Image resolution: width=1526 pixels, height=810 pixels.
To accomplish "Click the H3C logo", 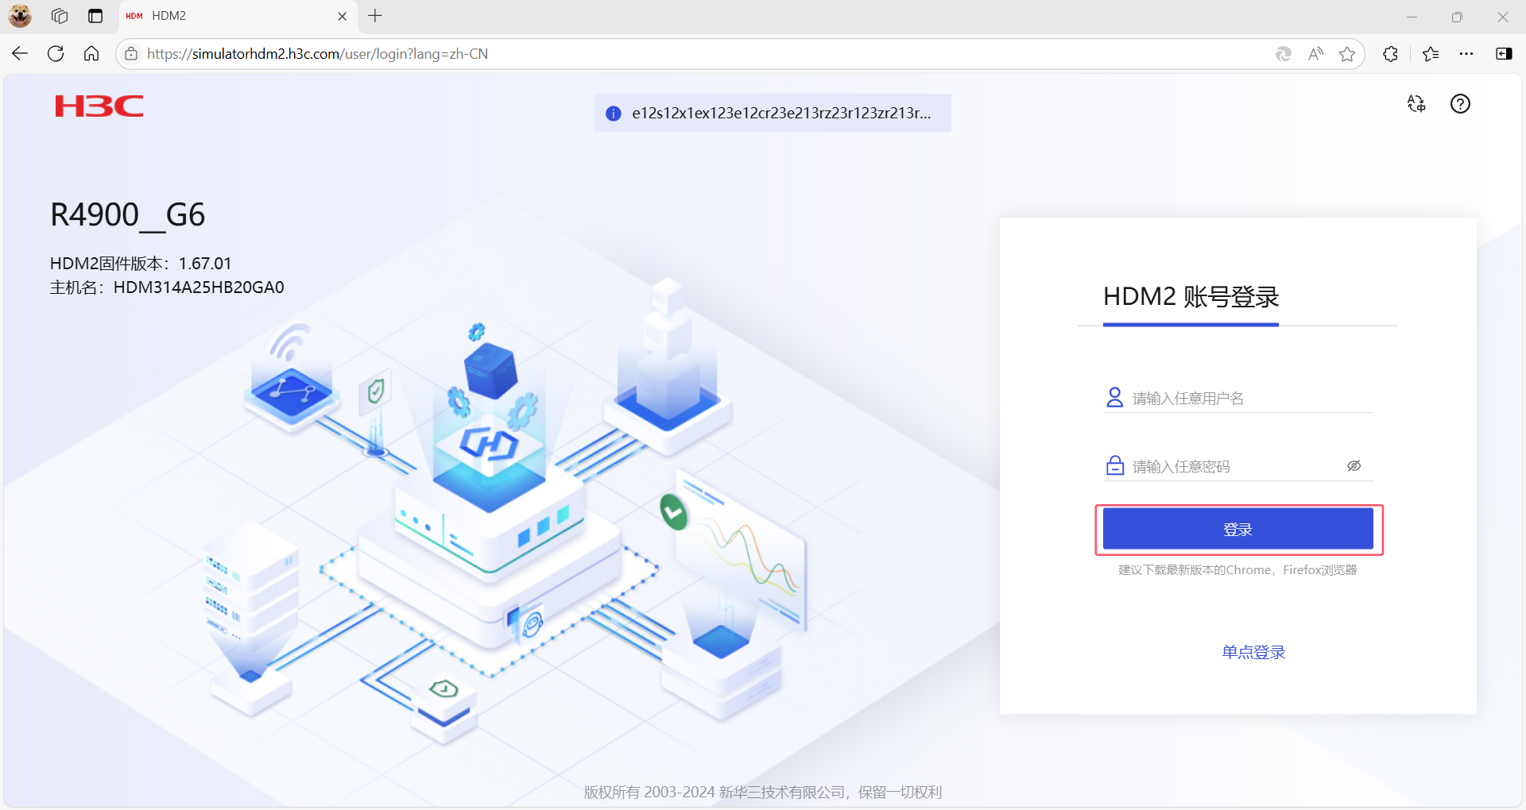I will (x=99, y=106).
